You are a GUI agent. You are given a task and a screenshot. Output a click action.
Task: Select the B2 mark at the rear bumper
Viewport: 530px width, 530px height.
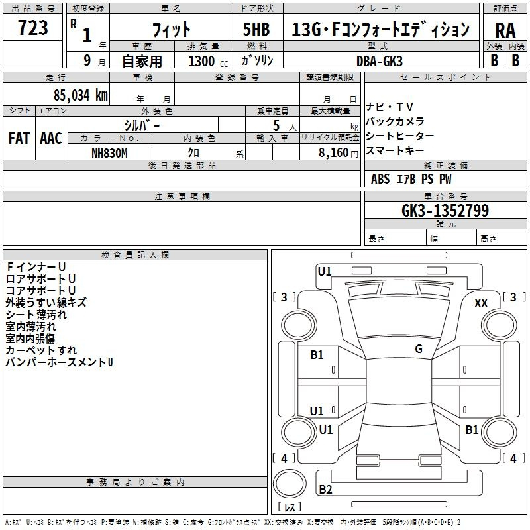click(x=325, y=490)
